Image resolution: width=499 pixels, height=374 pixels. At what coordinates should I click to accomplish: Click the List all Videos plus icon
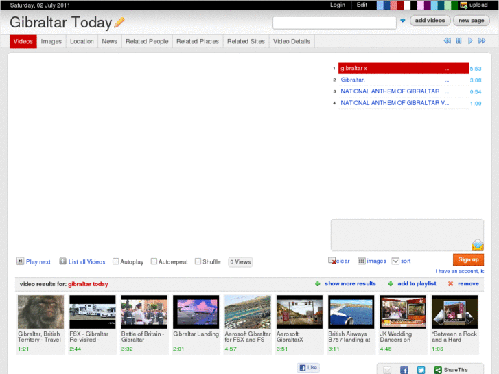click(x=62, y=261)
